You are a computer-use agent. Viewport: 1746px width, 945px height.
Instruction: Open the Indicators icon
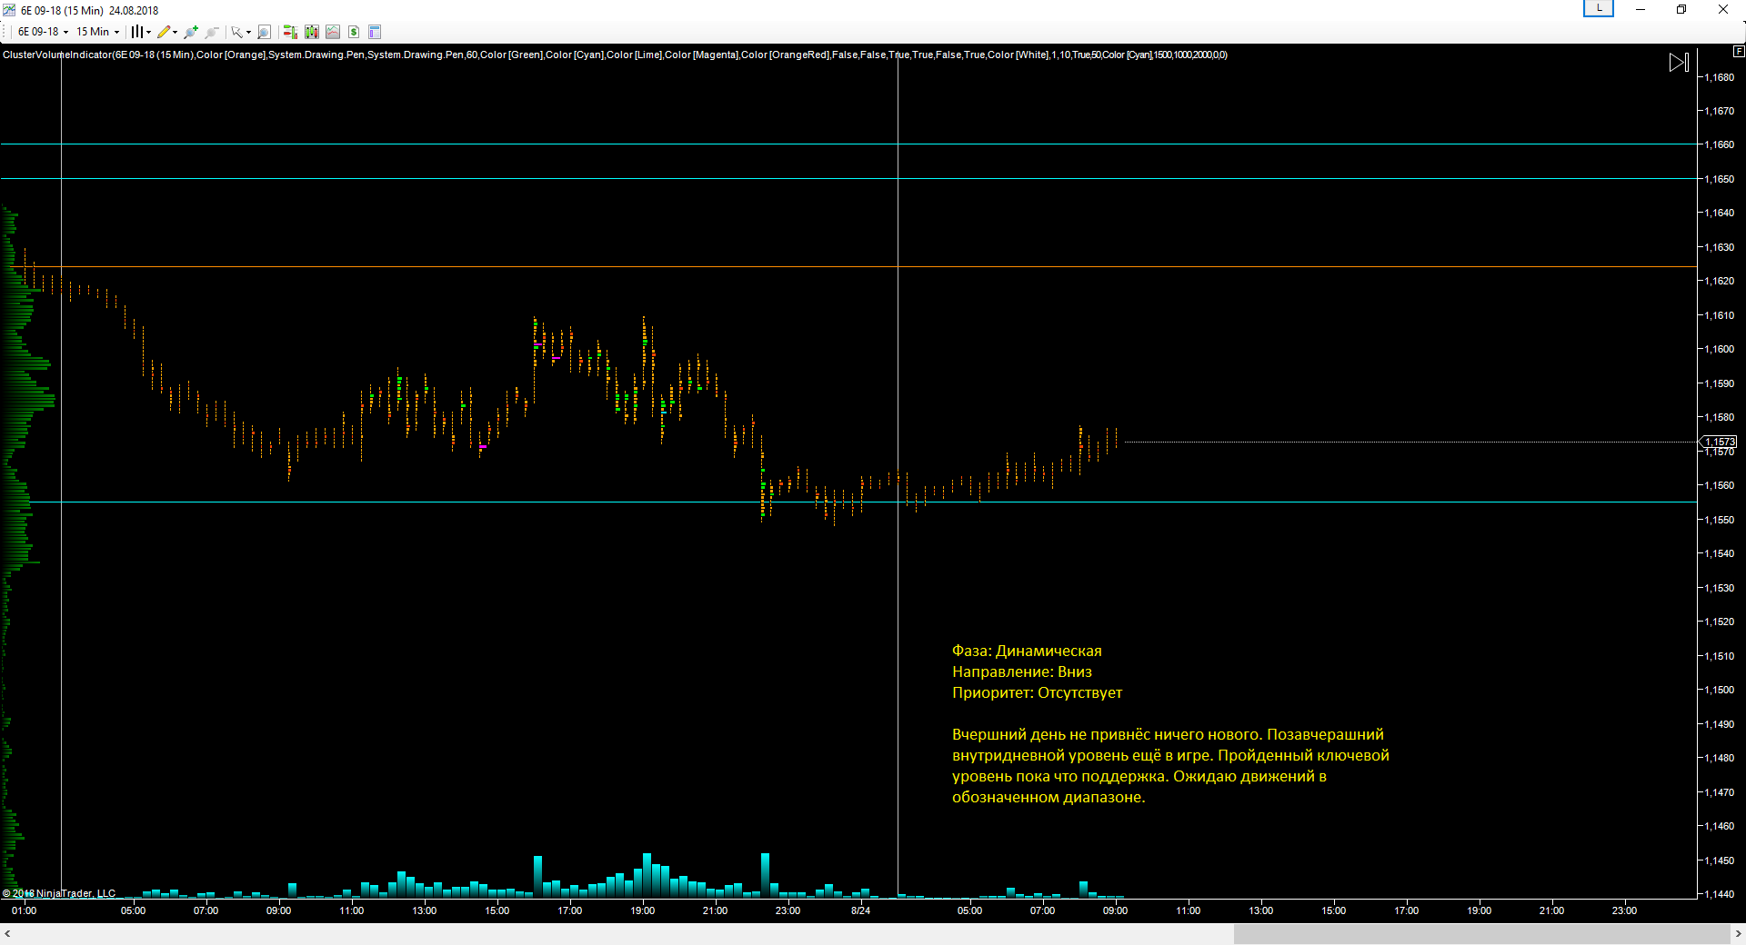333,32
